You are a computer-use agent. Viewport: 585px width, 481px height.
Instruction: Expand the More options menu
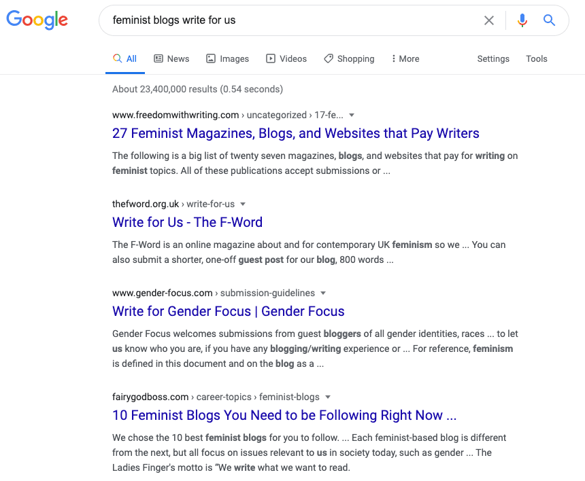coord(405,59)
